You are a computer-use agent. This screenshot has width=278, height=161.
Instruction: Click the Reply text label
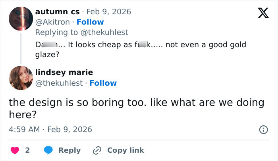69,150
